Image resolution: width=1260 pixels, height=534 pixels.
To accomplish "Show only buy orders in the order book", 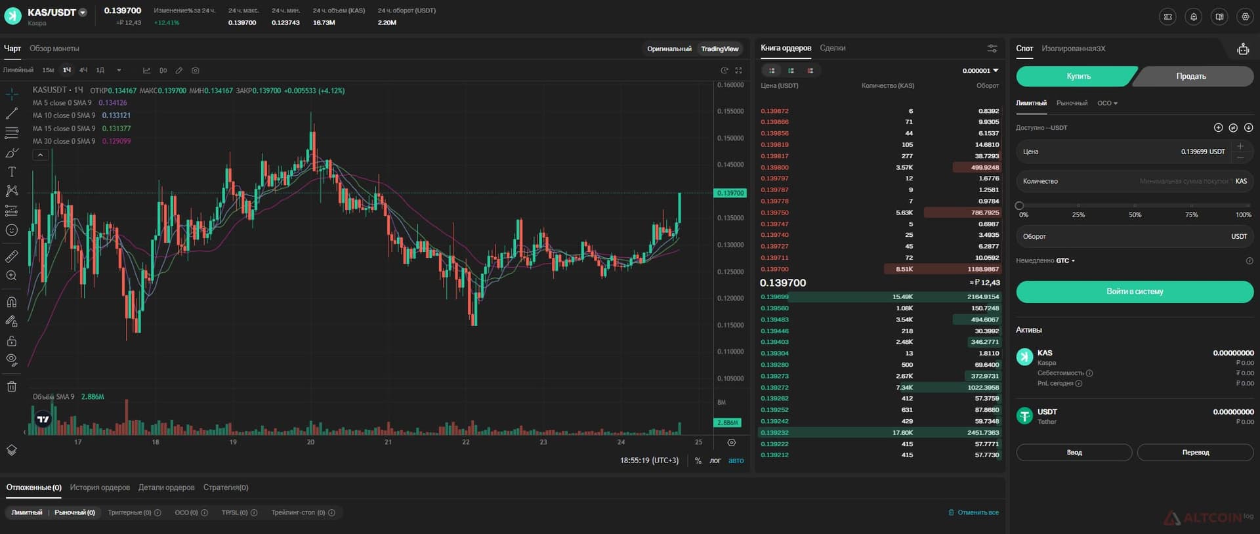I will tap(791, 71).
